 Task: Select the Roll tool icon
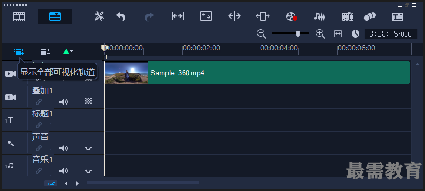(x=234, y=16)
